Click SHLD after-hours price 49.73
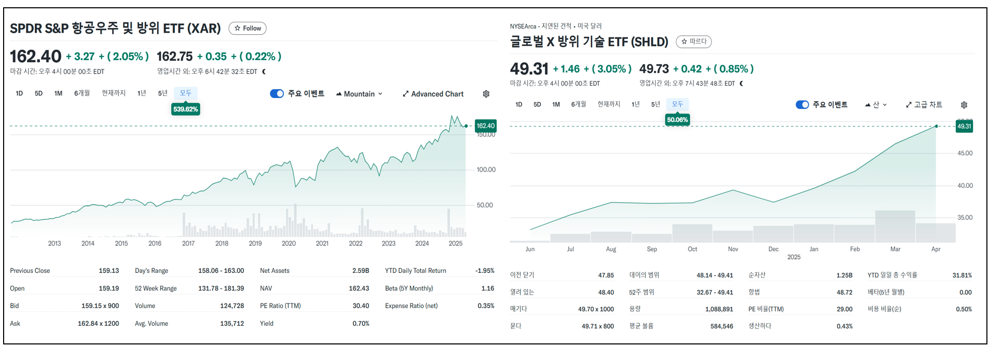 click(x=654, y=69)
